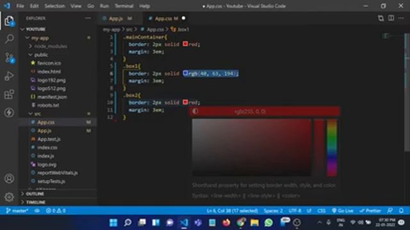Open Firefox from the taskbar

click(x=226, y=222)
